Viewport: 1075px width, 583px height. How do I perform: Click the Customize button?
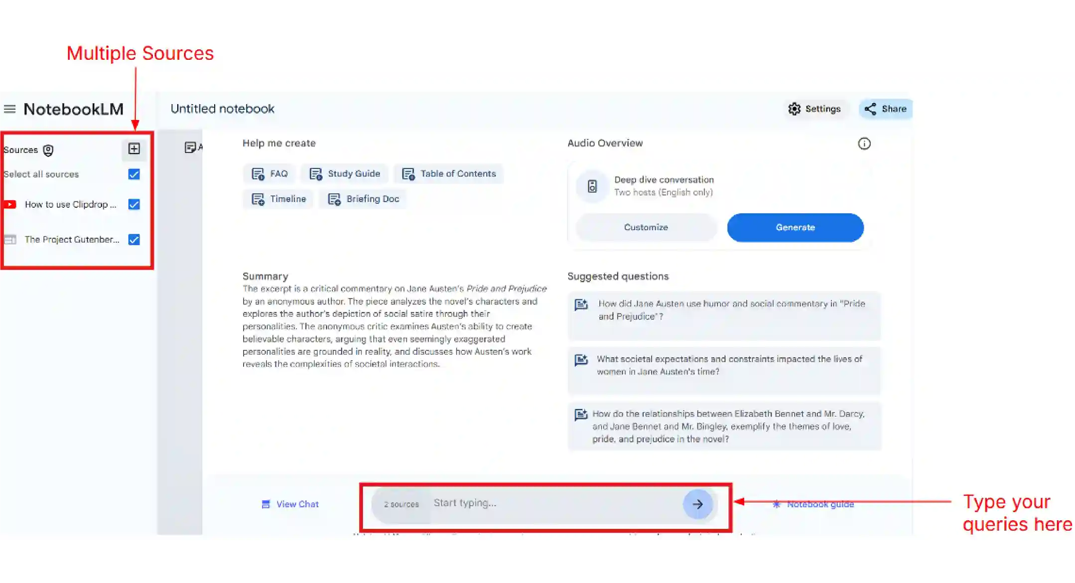tap(646, 228)
